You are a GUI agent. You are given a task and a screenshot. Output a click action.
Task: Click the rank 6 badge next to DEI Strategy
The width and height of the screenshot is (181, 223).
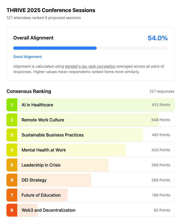[11, 180]
